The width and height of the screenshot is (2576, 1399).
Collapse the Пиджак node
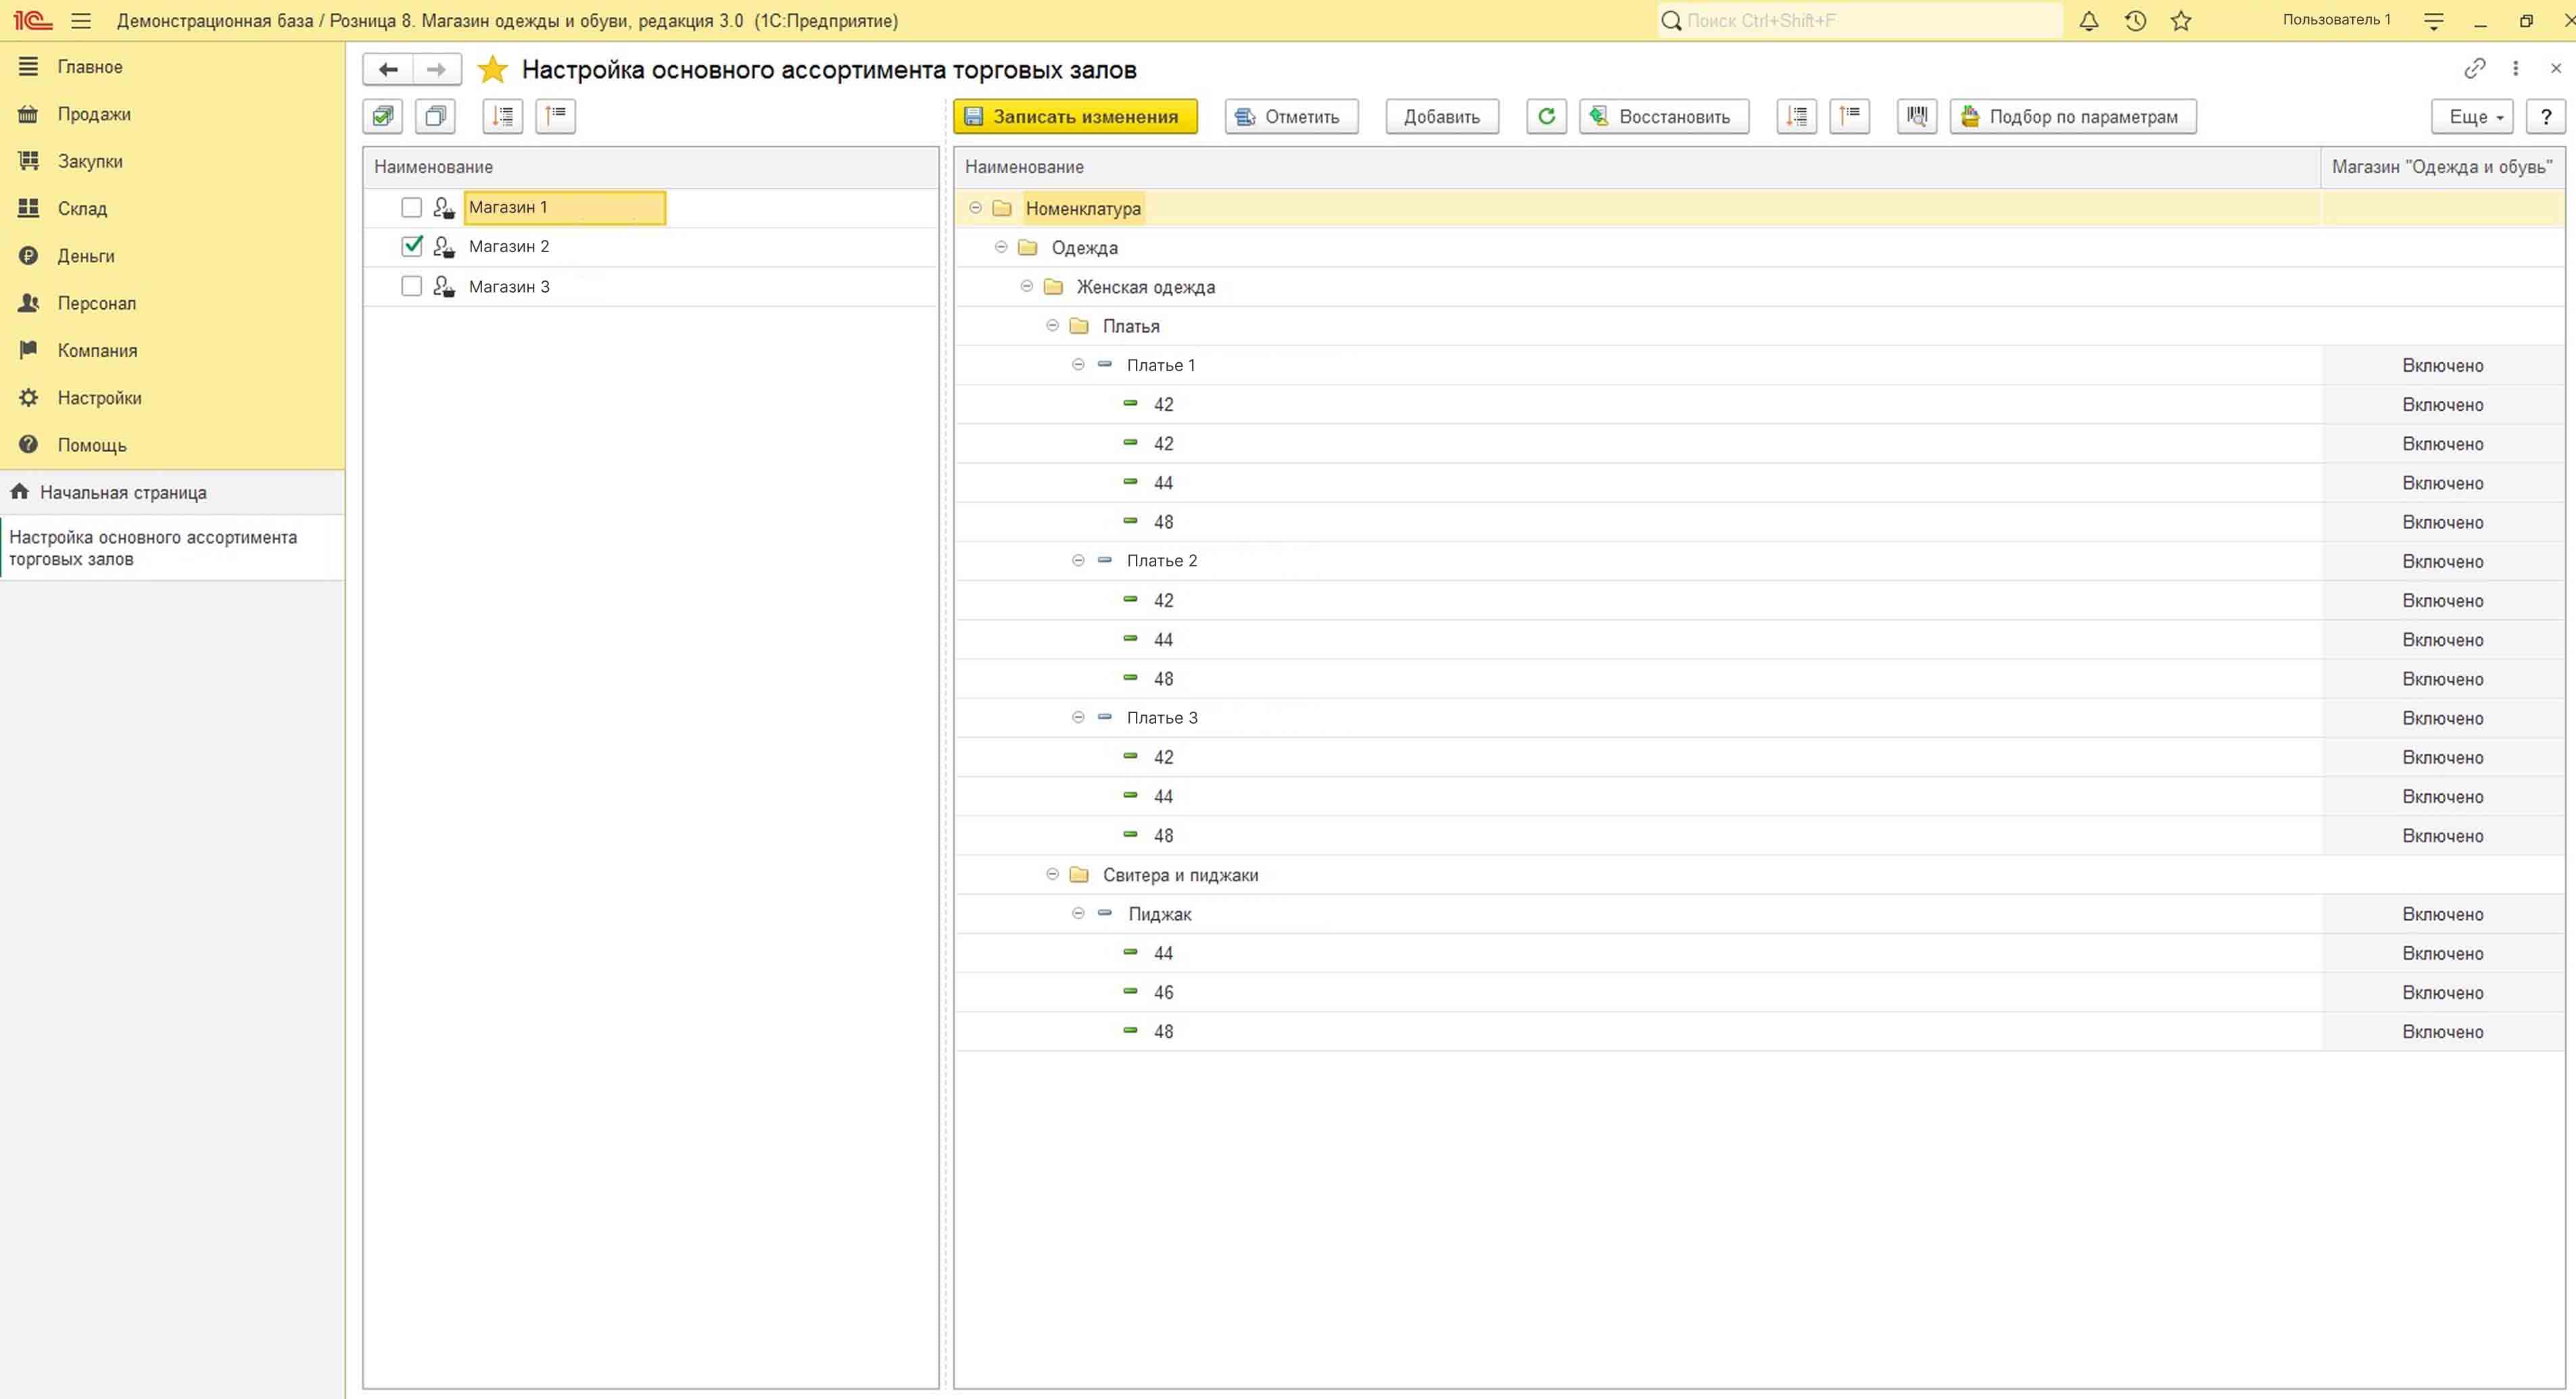click(x=1078, y=913)
